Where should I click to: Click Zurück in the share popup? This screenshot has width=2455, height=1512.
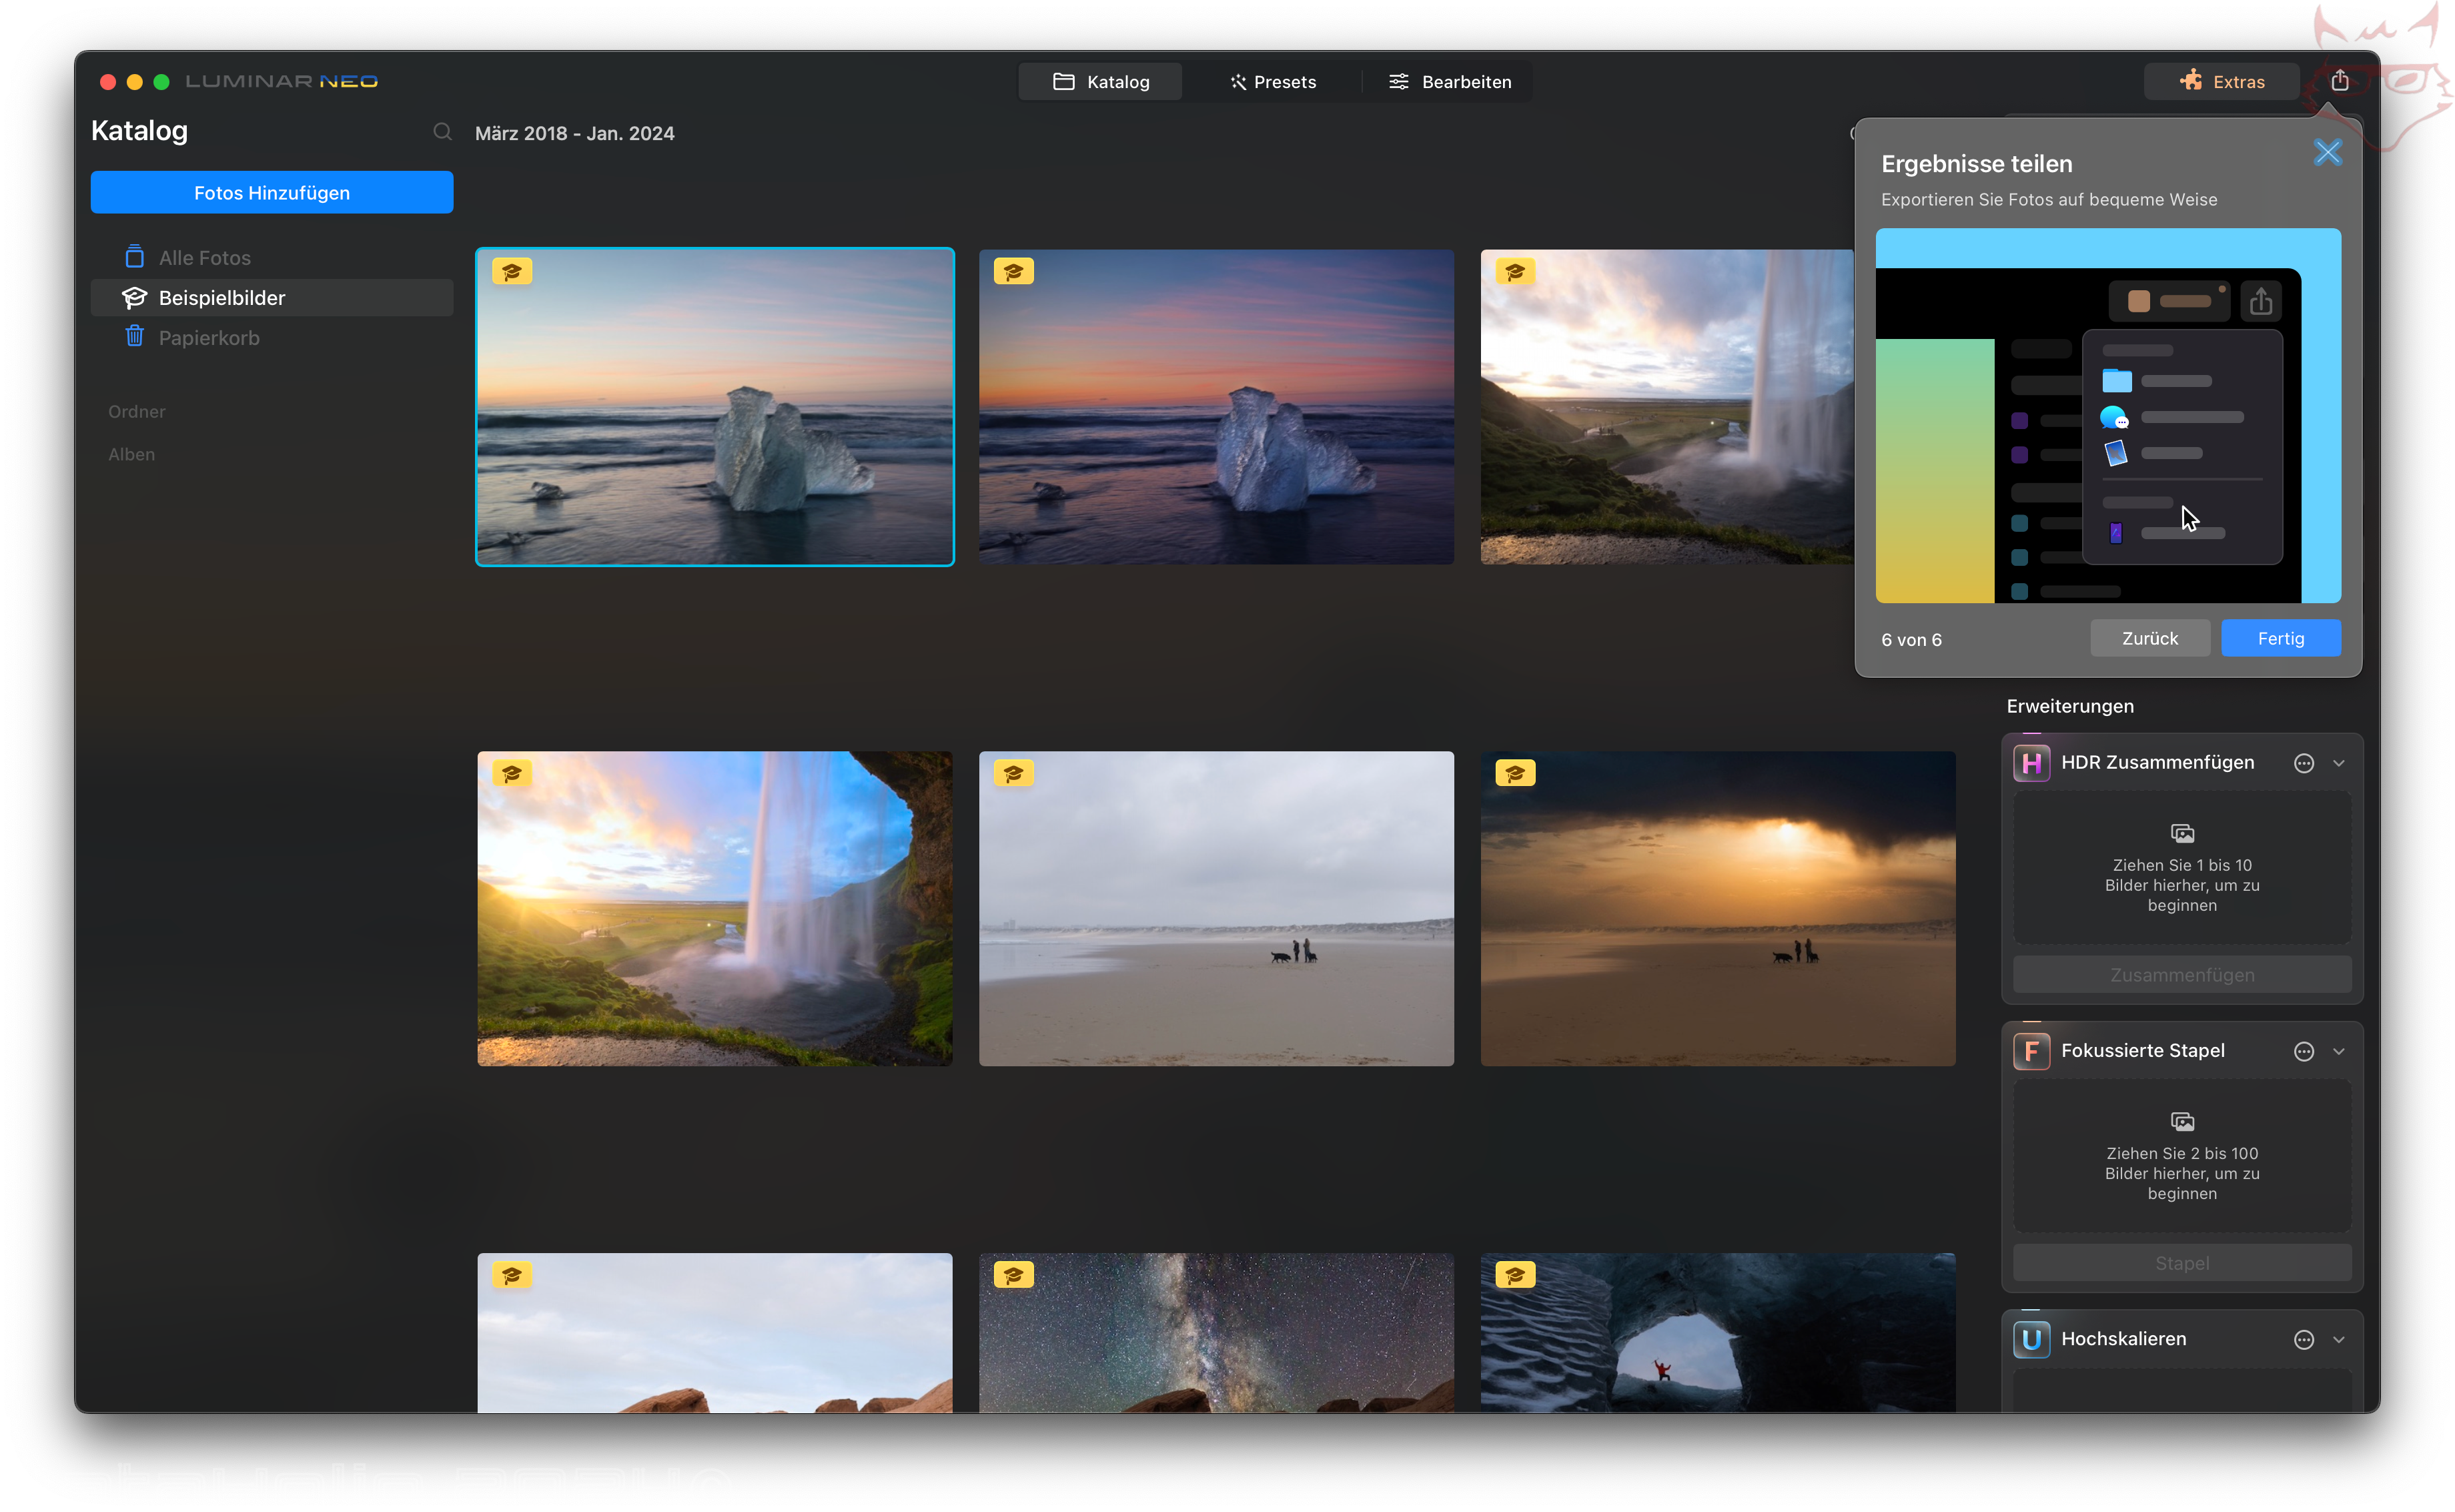[x=2149, y=638]
